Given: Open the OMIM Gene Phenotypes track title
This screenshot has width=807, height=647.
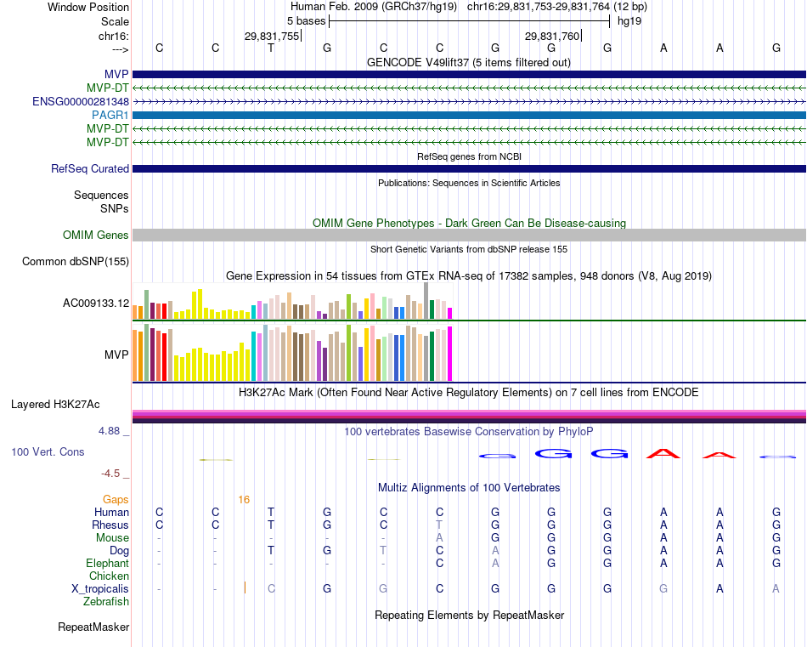Looking at the screenshot, I should tap(469, 223).
